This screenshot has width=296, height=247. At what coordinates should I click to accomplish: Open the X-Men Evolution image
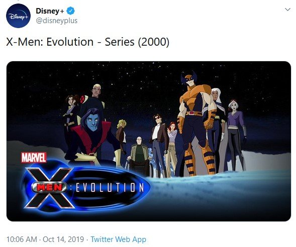click(149, 141)
